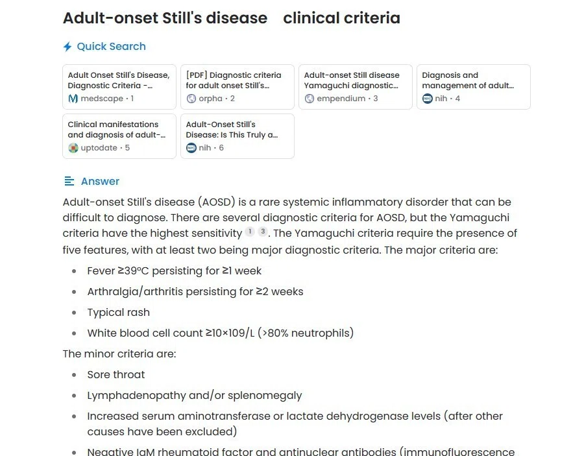Open the Yamaguchi diagnostic empendium source card
The width and height of the screenshot is (584, 456).
pos(356,87)
